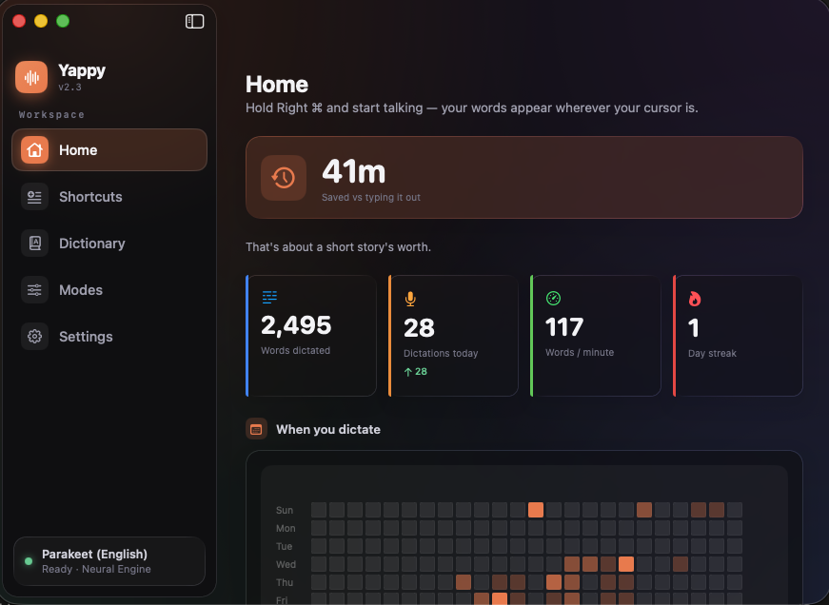829x605 pixels.
Task: Click the green speedometer icon
Action: 553,298
